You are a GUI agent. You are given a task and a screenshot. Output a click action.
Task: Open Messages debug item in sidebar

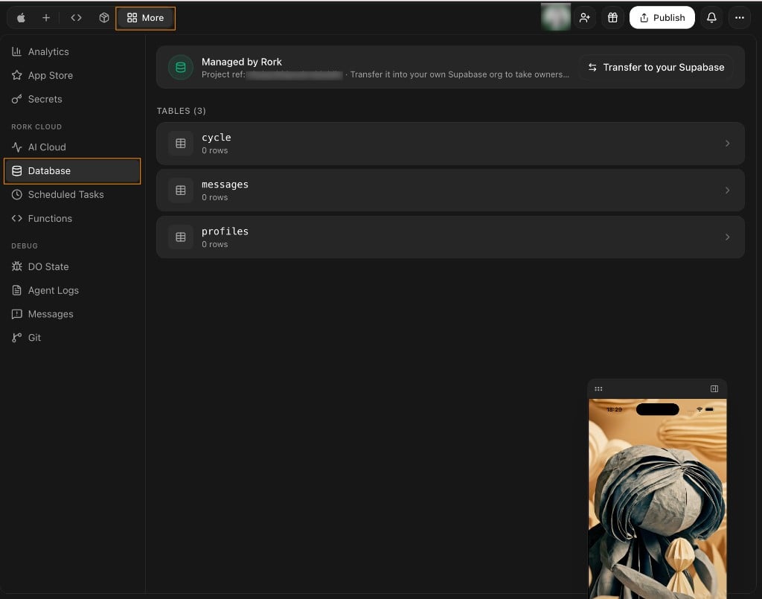[x=72, y=314]
